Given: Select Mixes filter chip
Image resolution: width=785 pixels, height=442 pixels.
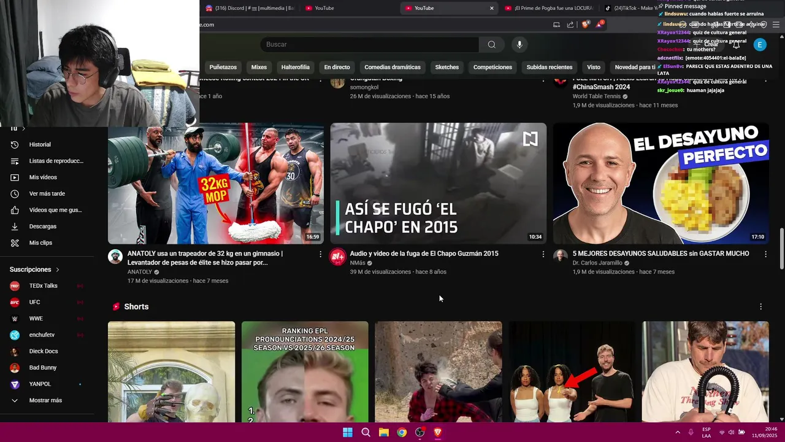Looking at the screenshot, I should pyautogui.click(x=259, y=67).
